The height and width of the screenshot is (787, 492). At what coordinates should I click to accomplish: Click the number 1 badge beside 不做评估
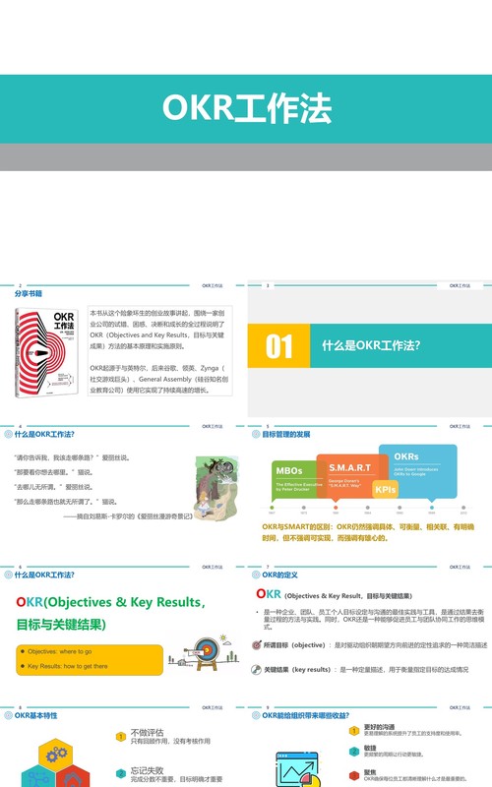coord(120,736)
